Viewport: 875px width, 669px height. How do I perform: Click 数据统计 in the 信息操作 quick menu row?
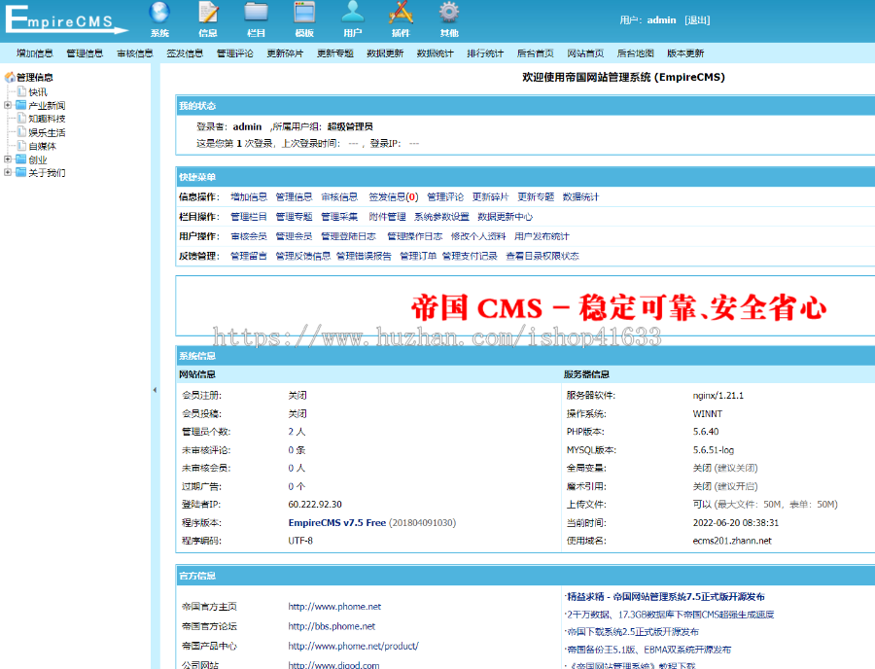[581, 197]
